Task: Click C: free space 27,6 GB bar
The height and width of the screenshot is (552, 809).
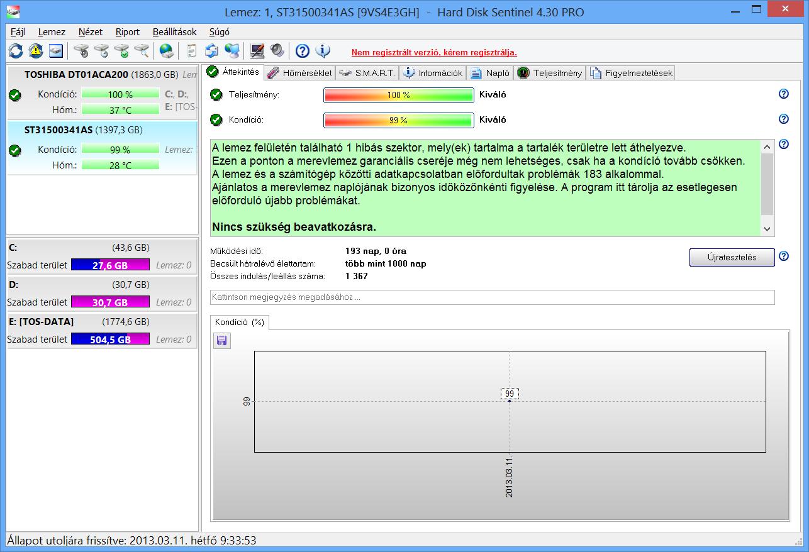Action: click(110, 265)
